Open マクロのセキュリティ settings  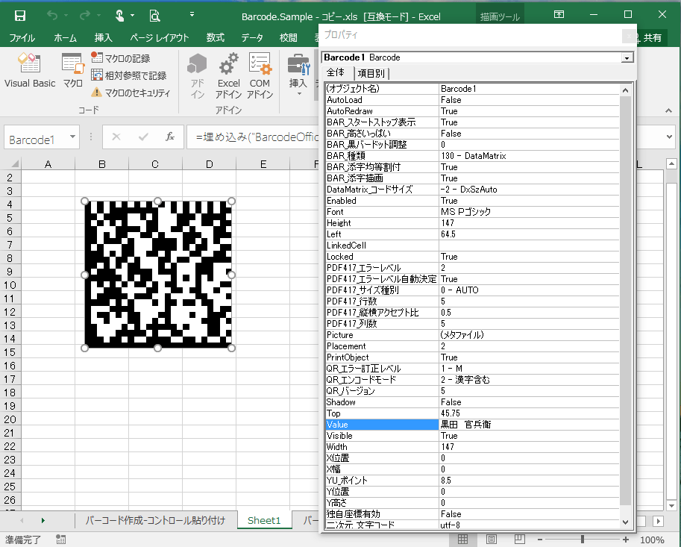[x=131, y=93]
